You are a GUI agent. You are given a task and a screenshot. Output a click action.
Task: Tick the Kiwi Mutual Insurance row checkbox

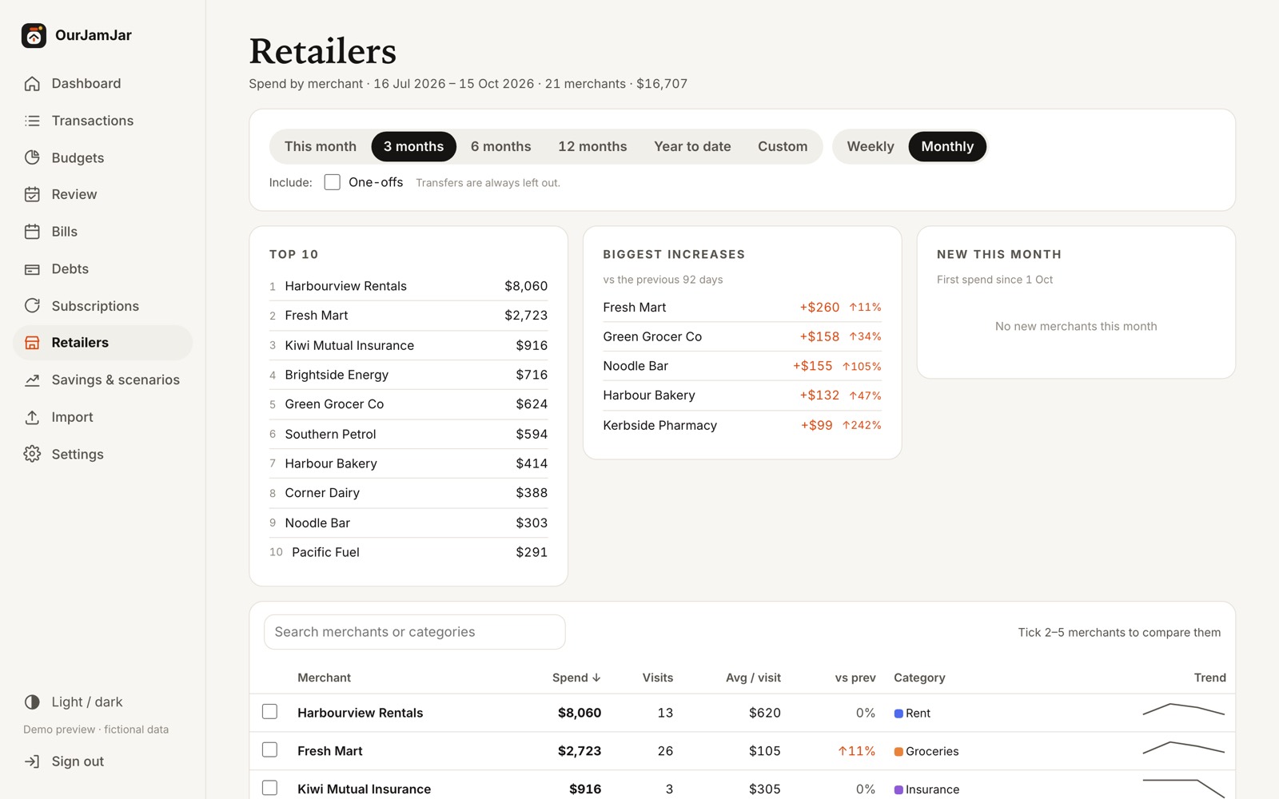(x=270, y=788)
